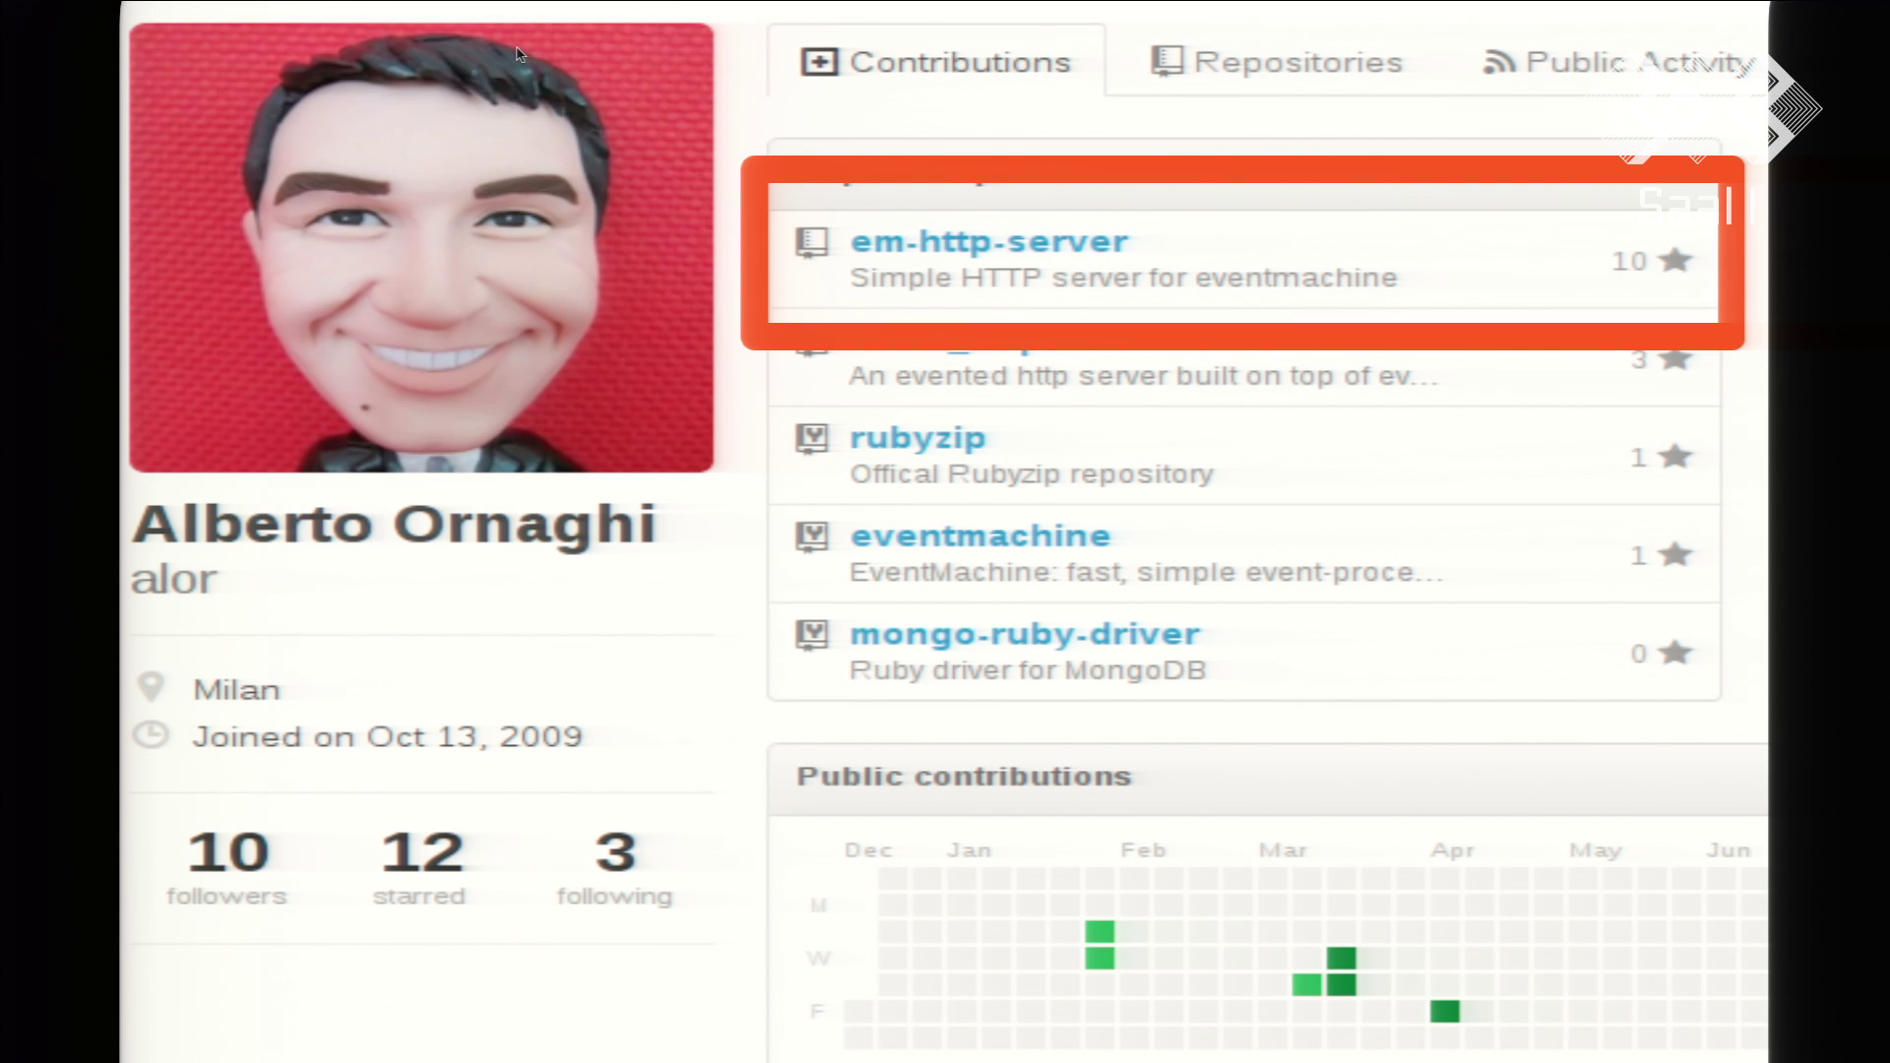Screen dimensions: 1890x1063
Task: Open the rubyzip repository link
Action: click(x=917, y=438)
